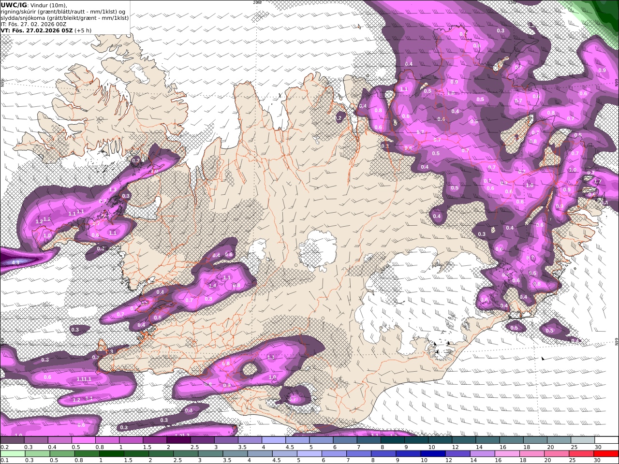The image size is (619, 464).
Task: Click the rain-scale swatch starting at 2
Action: (x=161, y=454)
